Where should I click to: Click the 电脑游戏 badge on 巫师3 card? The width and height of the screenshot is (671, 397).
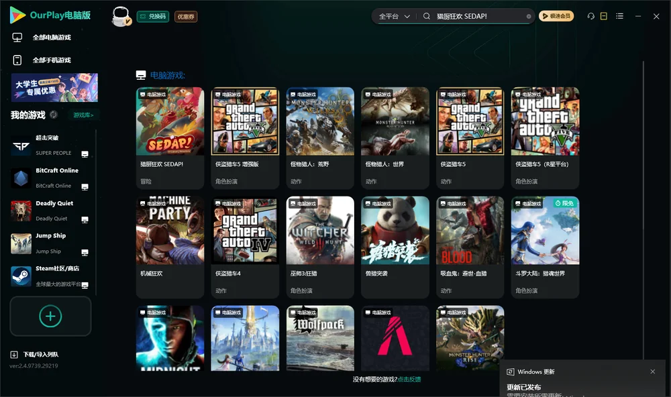(303, 204)
